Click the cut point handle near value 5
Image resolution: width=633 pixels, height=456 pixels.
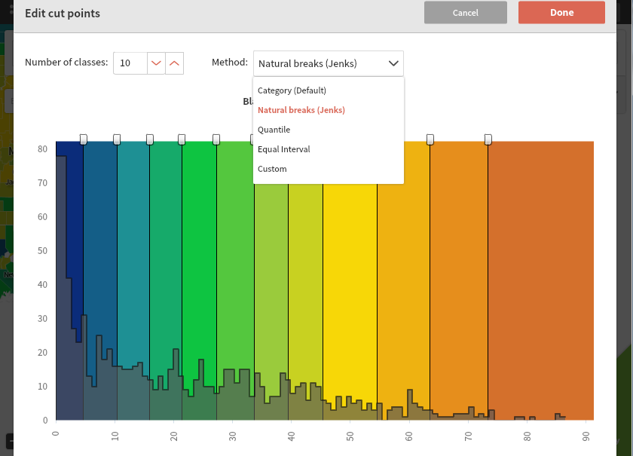pyautogui.click(x=83, y=139)
